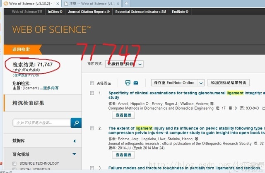
Task: Open InCites in the top navigation
Action: coord(55,12)
